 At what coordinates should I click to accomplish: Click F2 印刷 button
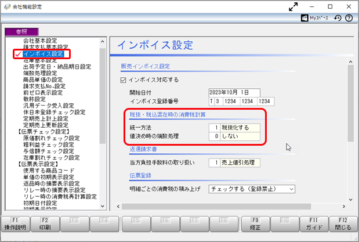pos(45,224)
